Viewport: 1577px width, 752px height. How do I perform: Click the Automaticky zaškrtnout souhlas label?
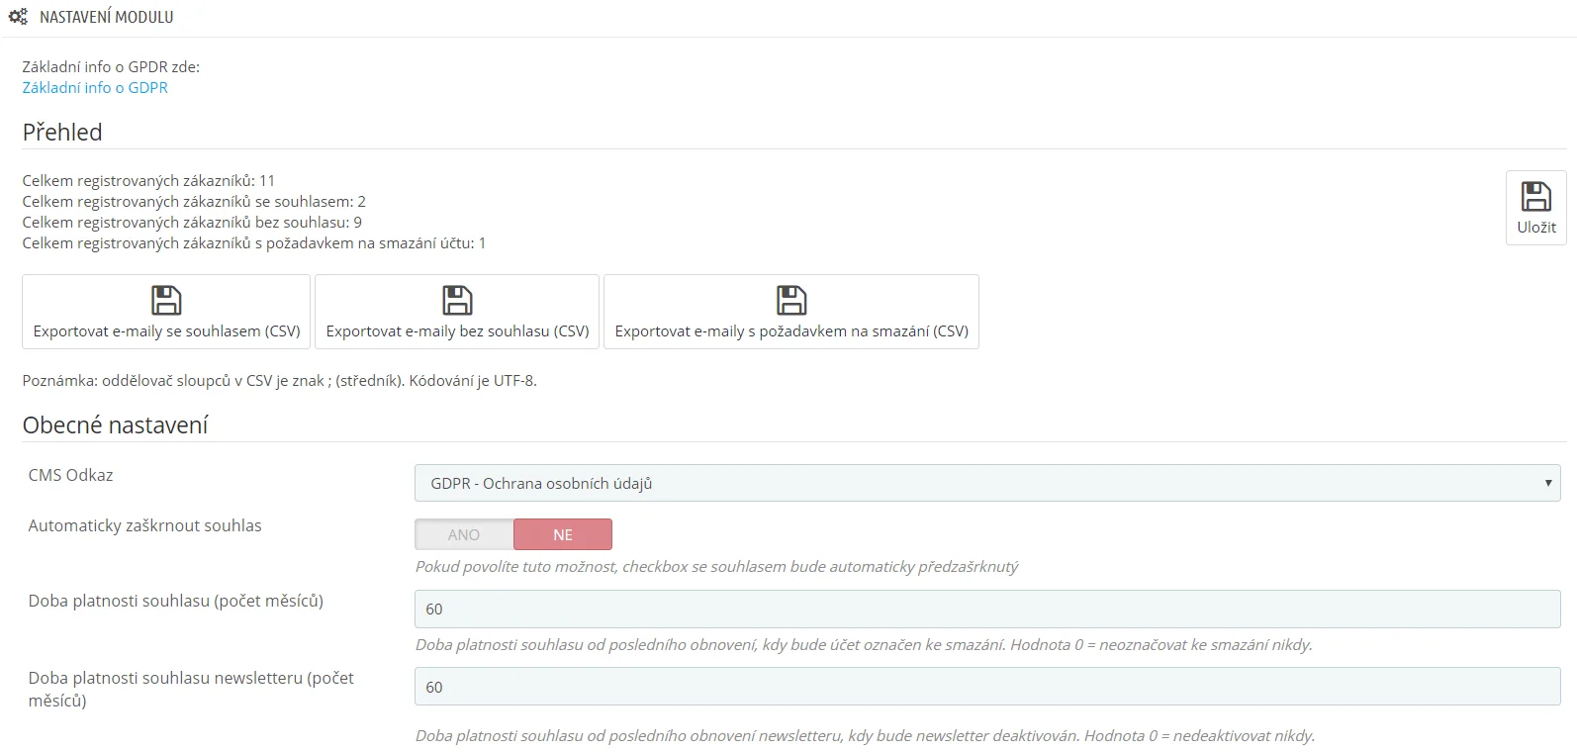(x=144, y=525)
